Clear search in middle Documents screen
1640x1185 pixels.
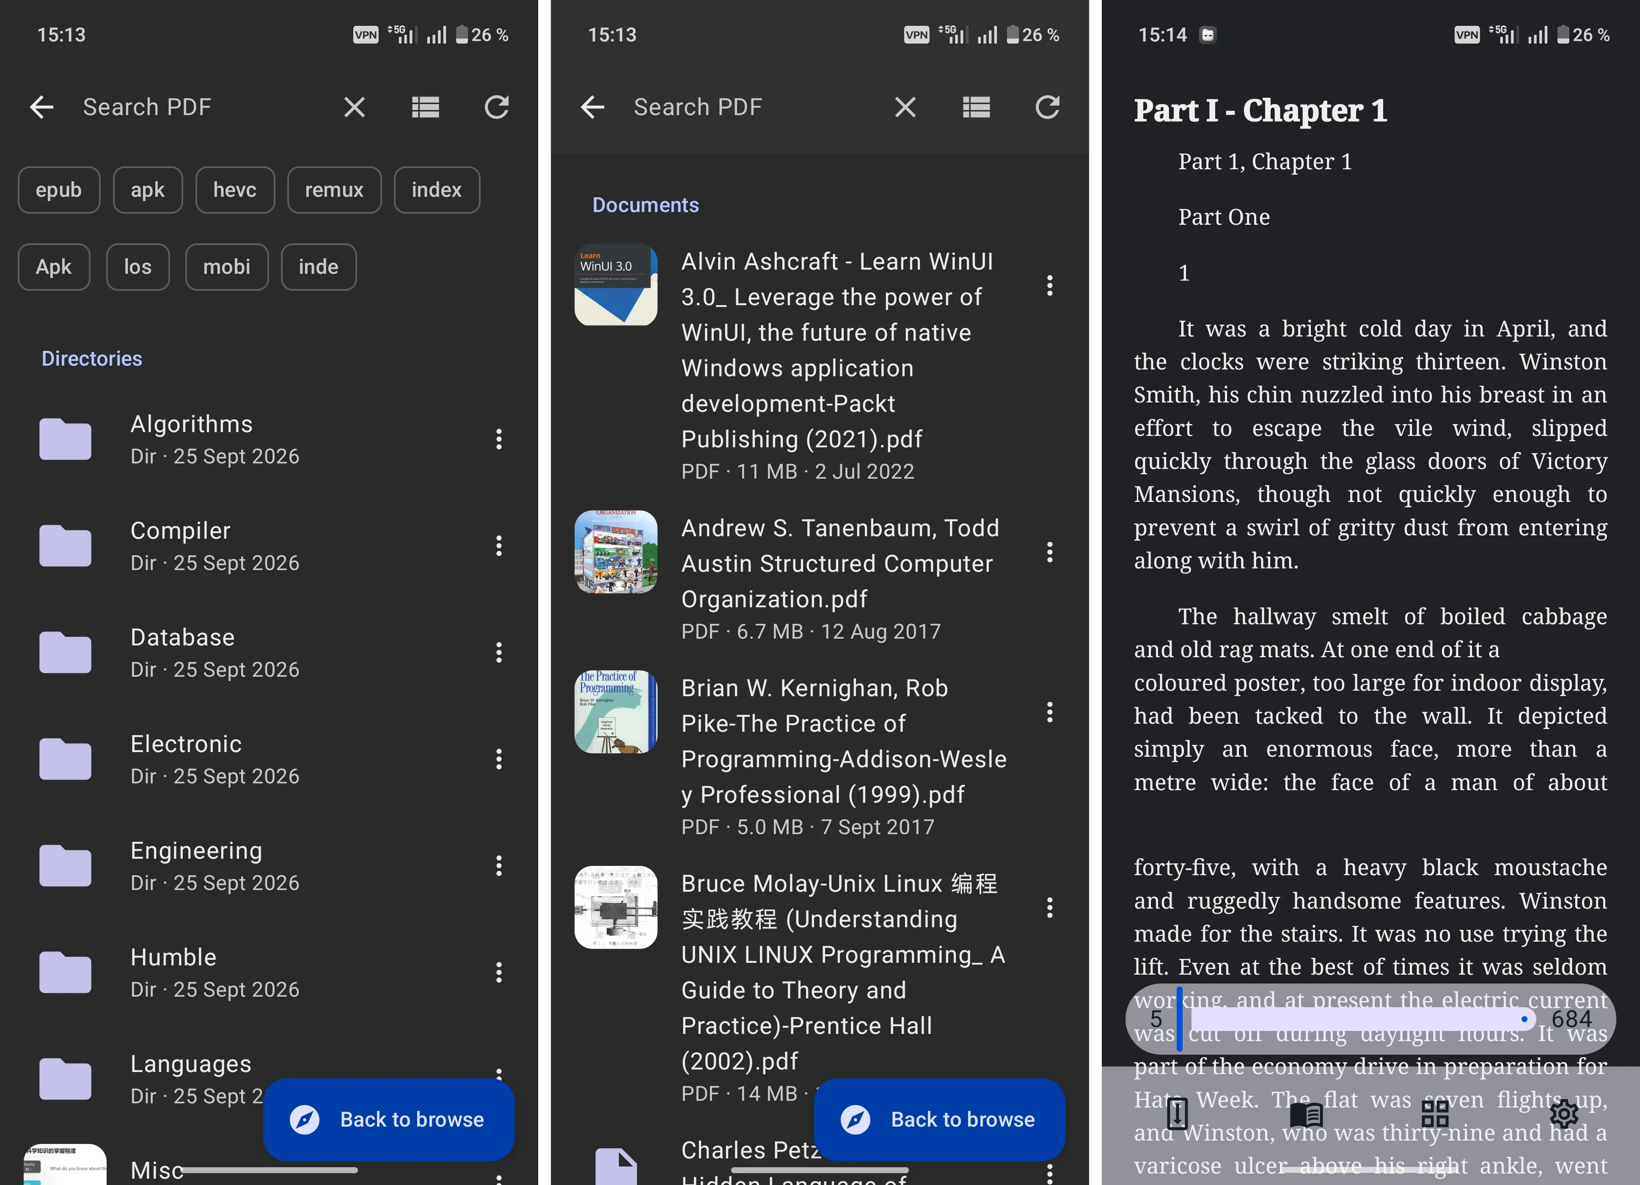(x=905, y=107)
